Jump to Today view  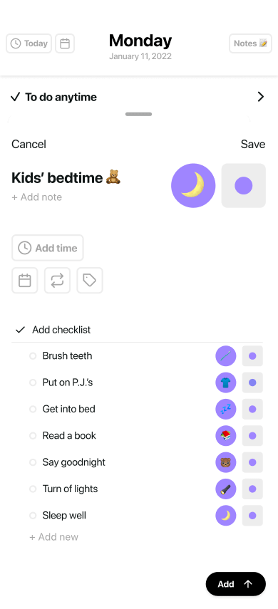tap(29, 43)
